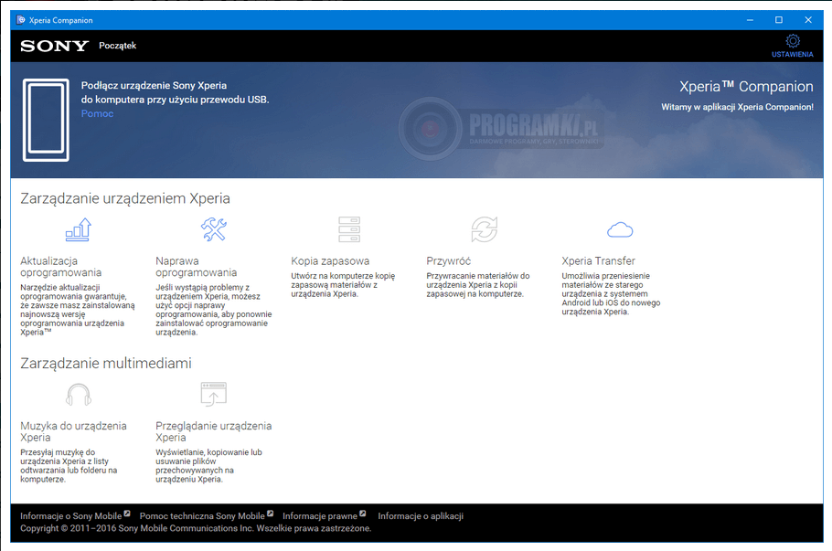This screenshot has width=832, height=551.
Task: Open Kopia zapasowa heading
Action: coord(330,261)
